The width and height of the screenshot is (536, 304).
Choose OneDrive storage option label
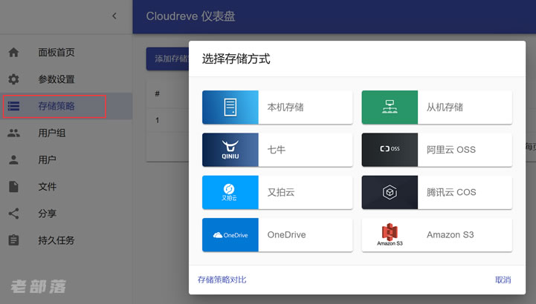pyautogui.click(x=286, y=235)
